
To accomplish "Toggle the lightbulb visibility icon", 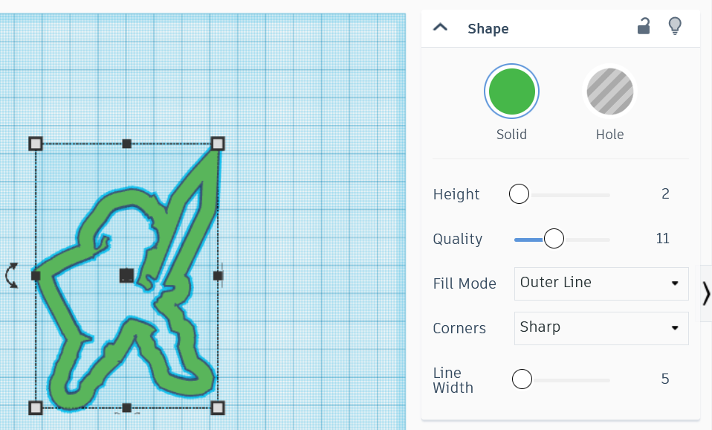I will (675, 26).
